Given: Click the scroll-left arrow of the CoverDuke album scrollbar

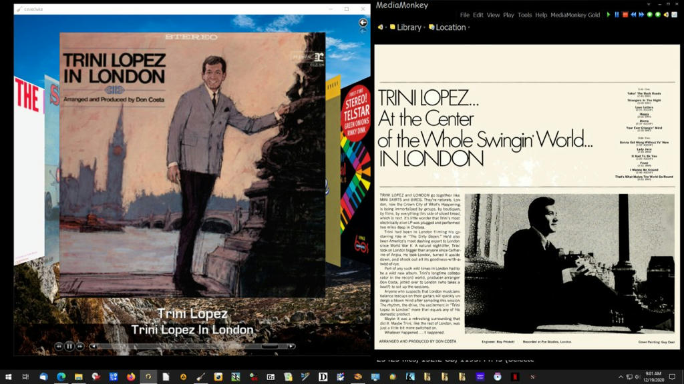Looking at the screenshot, I should pos(94,346).
